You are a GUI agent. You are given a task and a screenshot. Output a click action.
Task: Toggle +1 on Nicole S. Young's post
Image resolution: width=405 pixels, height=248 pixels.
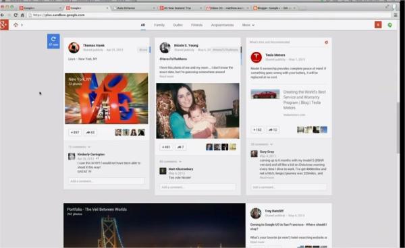(166, 147)
